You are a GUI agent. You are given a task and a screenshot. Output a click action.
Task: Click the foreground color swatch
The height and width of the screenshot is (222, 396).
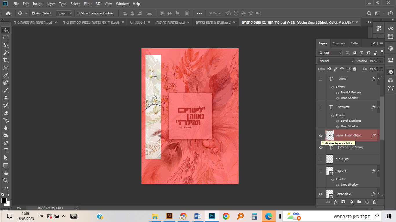(x=4, y=201)
